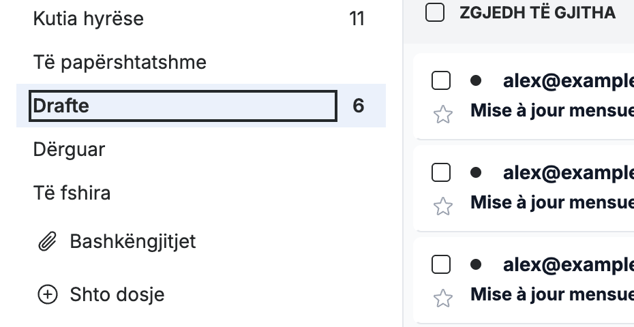Tick the ZGJEDH TË GJITHA checkbox

tap(435, 12)
